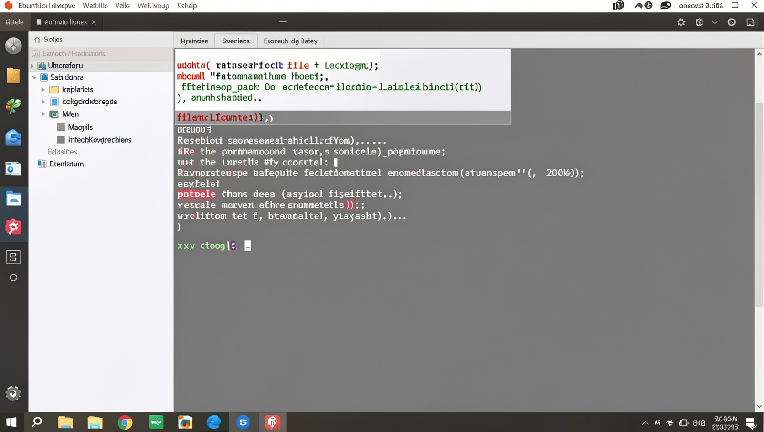Click the gray pinwheel icon in left sidebar
The image size is (764, 432).
13,46
